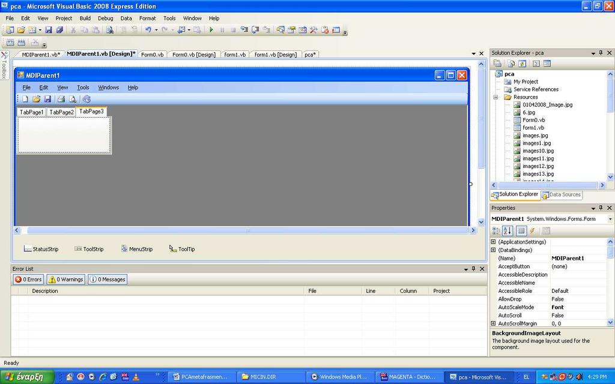The height and width of the screenshot is (384, 615).
Task: Click the New document icon on the MDIParent1 form toolstrip
Action: (x=25, y=99)
